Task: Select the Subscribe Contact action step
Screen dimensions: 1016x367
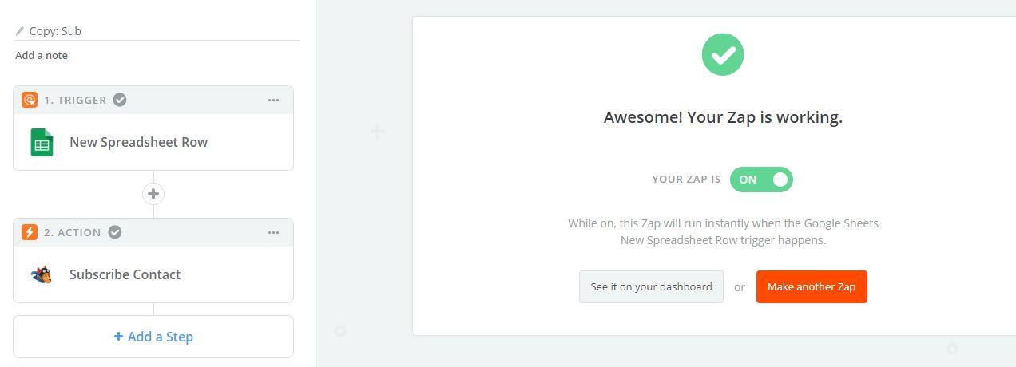Action: (x=153, y=274)
